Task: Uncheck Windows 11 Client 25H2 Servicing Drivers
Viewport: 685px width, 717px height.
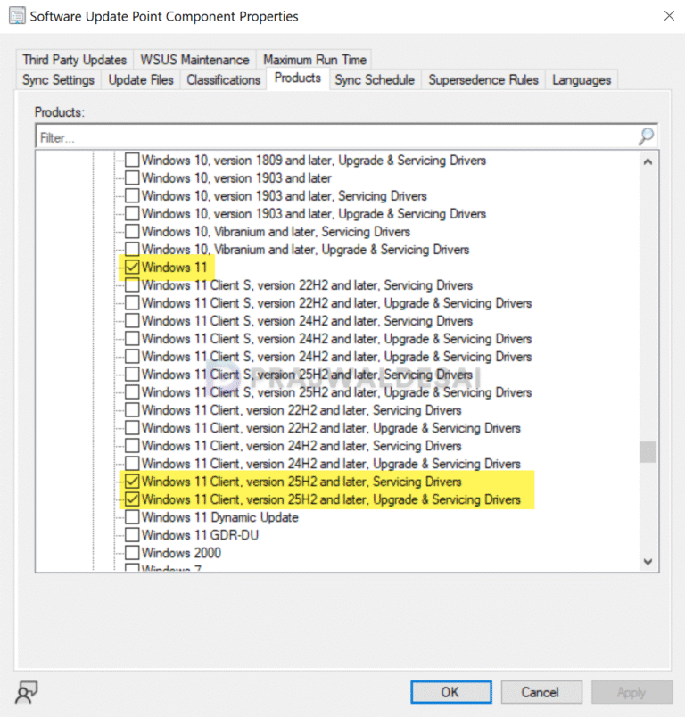Action: 132,481
